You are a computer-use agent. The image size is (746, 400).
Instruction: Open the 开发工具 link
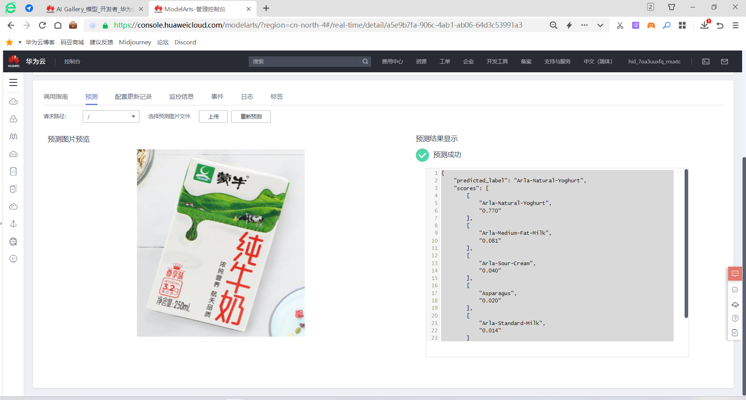coord(497,61)
